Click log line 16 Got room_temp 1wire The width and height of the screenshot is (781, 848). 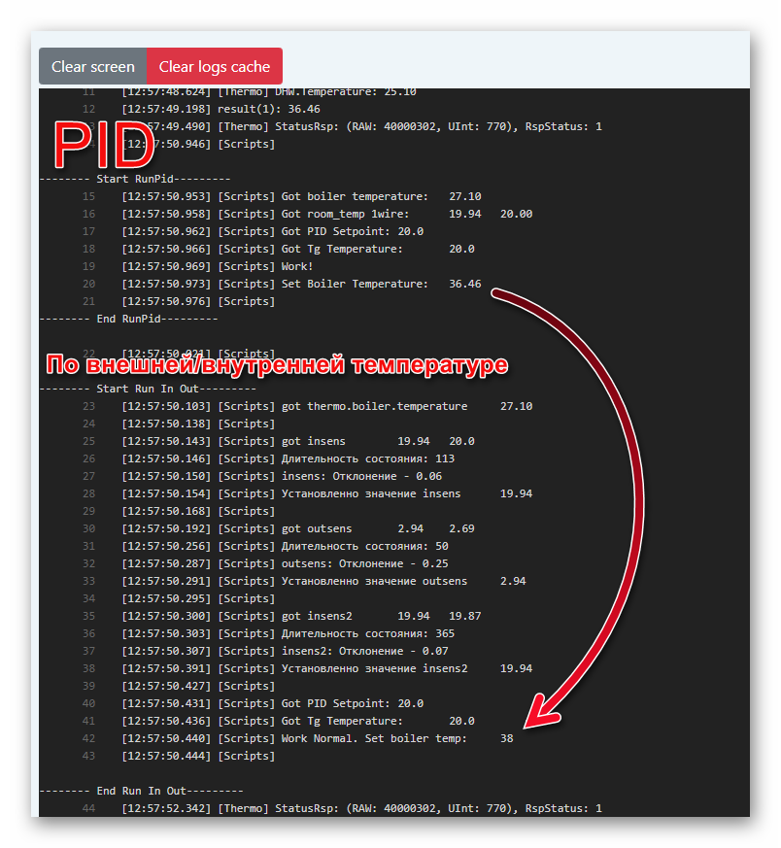coord(326,214)
